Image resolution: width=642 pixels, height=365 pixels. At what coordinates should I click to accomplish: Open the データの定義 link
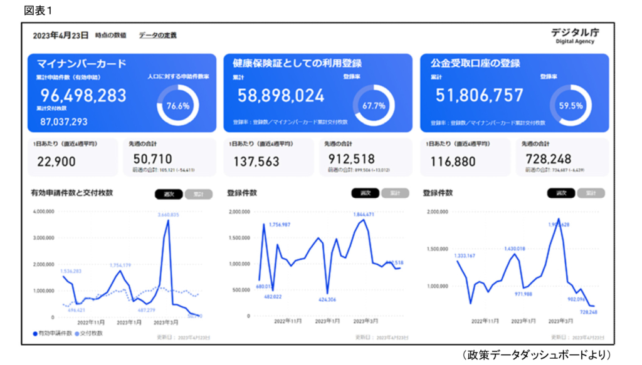click(157, 36)
